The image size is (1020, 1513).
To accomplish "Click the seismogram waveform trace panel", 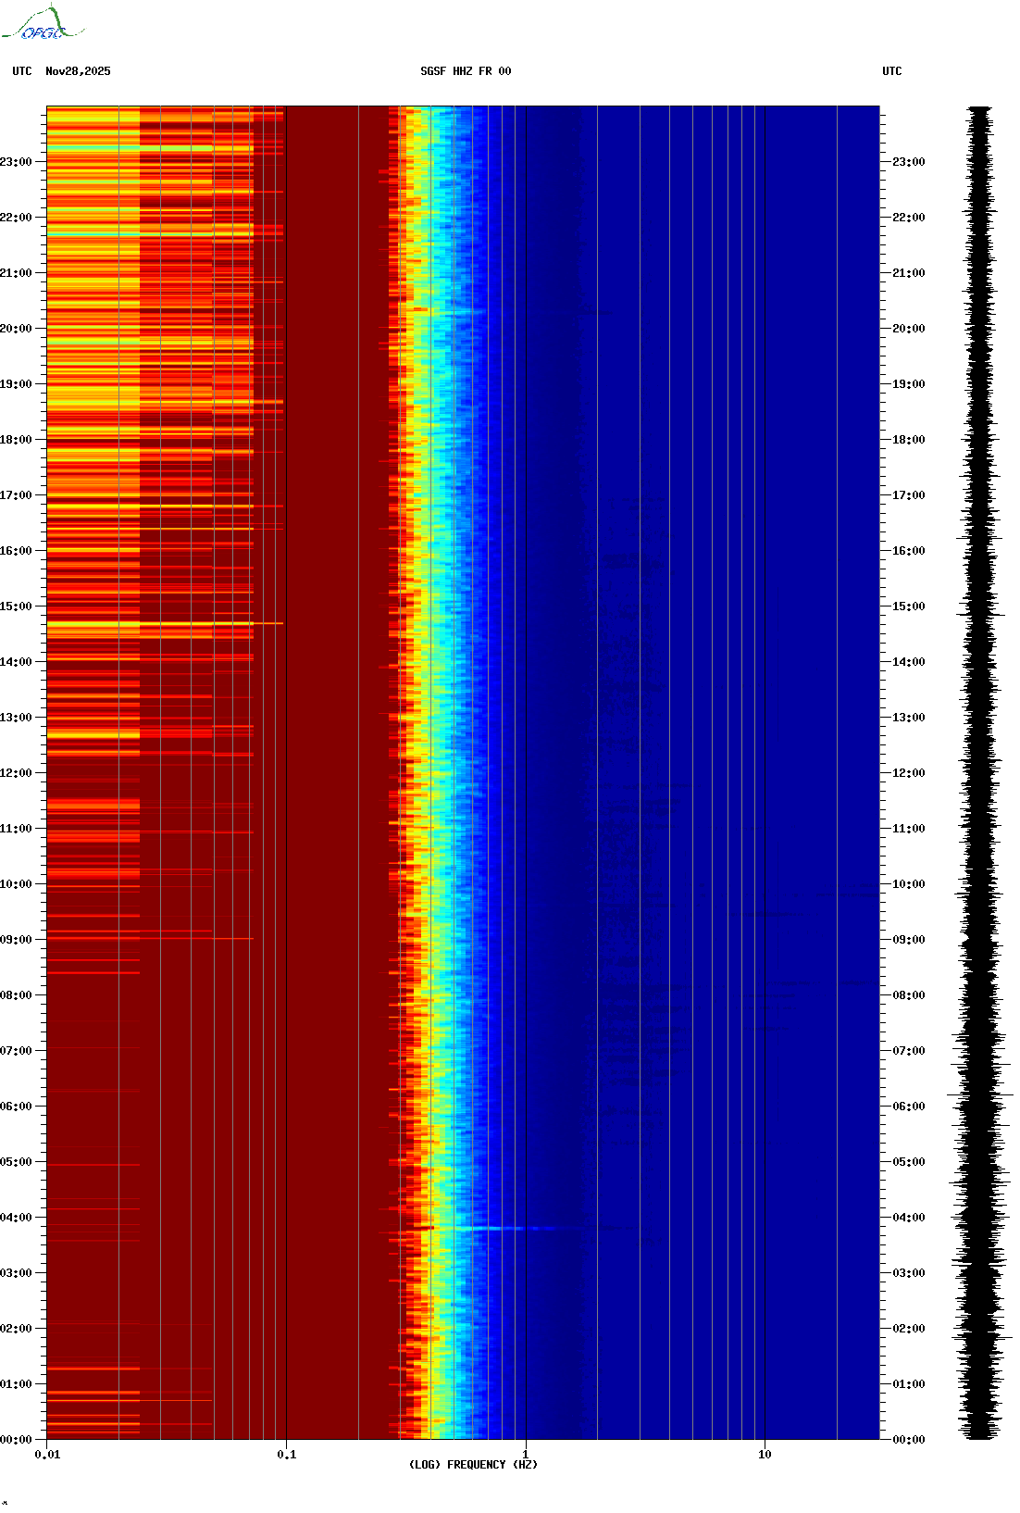I will click(979, 772).
